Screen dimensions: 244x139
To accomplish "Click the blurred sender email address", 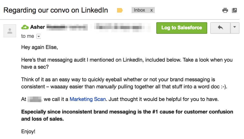I will pos(122,27).
